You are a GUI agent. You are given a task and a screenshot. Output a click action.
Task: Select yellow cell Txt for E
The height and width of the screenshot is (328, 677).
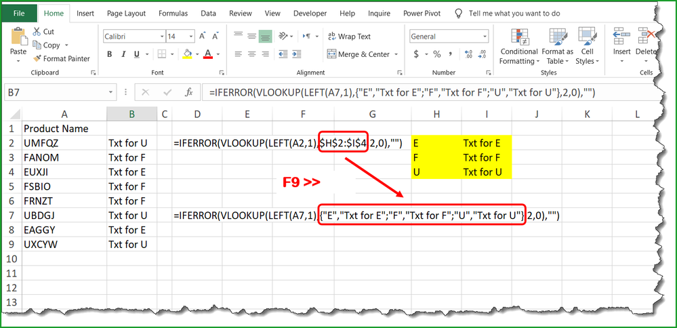487,143
